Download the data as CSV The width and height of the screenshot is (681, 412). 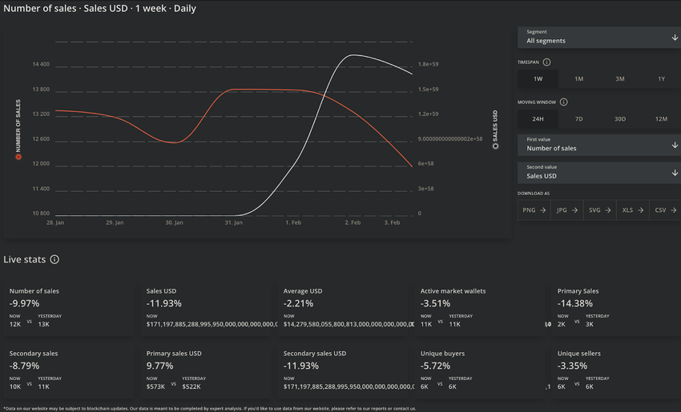coord(665,210)
